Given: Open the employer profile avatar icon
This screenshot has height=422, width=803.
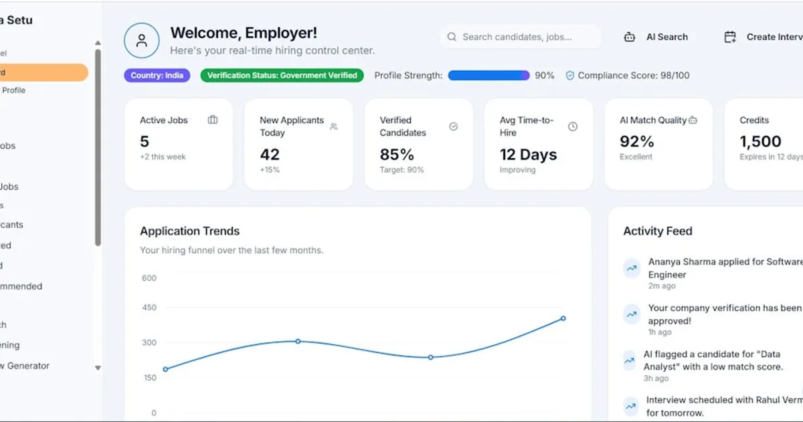Looking at the screenshot, I should 142,40.
